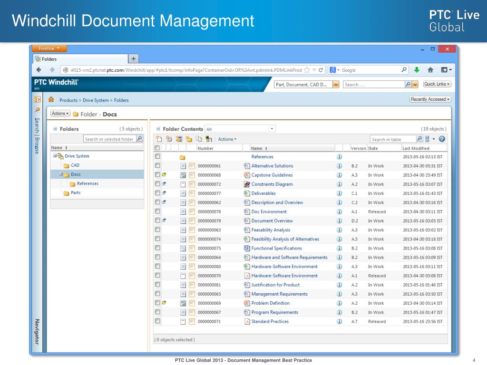Check the box for Standard Practices row
487x365 pixels.
(x=157, y=321)
